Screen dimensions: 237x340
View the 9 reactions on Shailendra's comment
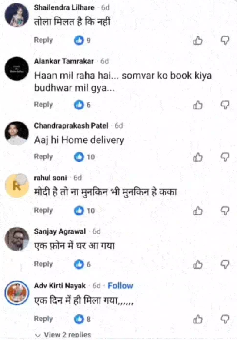[82, 40]
